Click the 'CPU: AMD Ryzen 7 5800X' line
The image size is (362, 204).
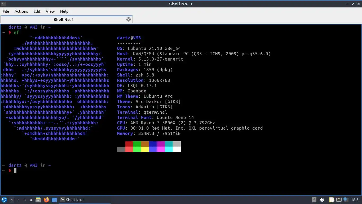click(166, 123)
